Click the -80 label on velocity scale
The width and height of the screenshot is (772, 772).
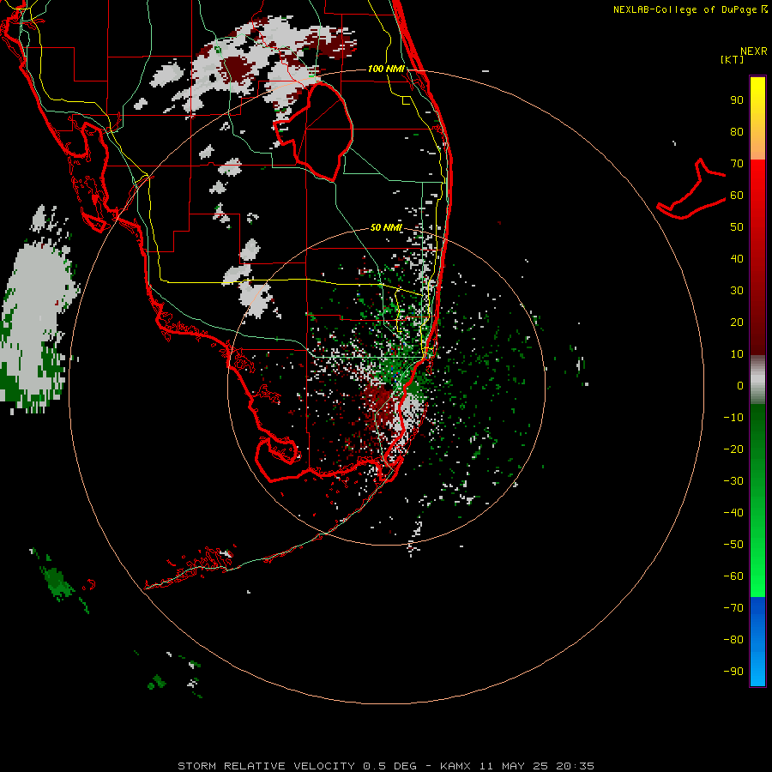tap(733, 640)
